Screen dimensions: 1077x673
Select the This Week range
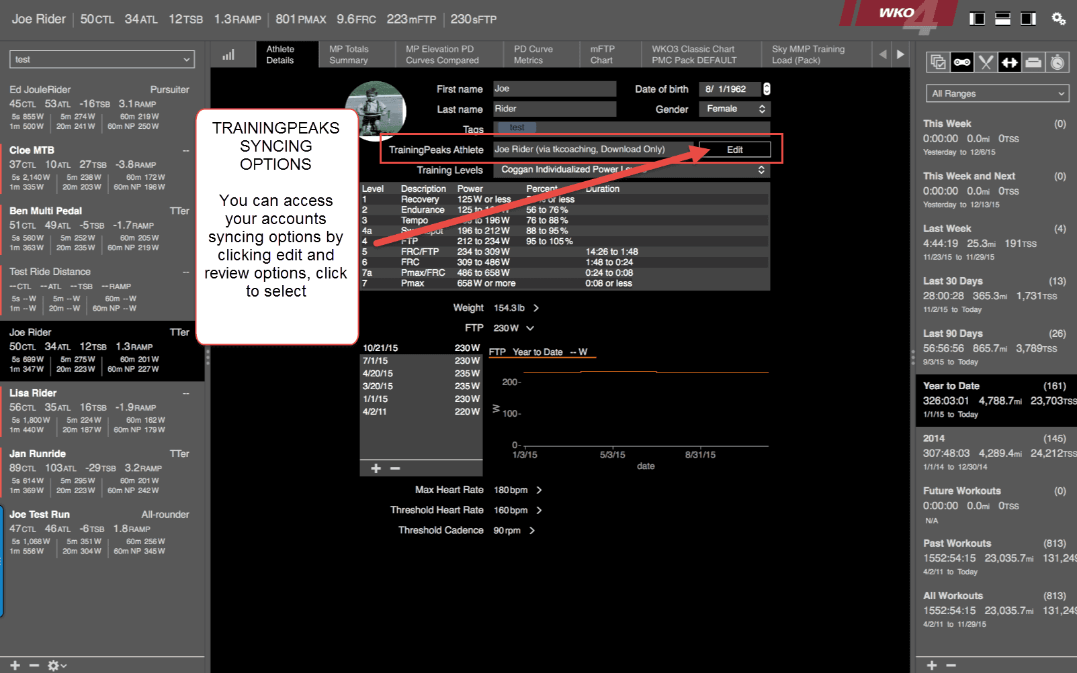pos(995,138)
